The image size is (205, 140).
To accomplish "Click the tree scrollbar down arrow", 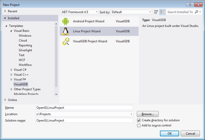I will point(56,94).
